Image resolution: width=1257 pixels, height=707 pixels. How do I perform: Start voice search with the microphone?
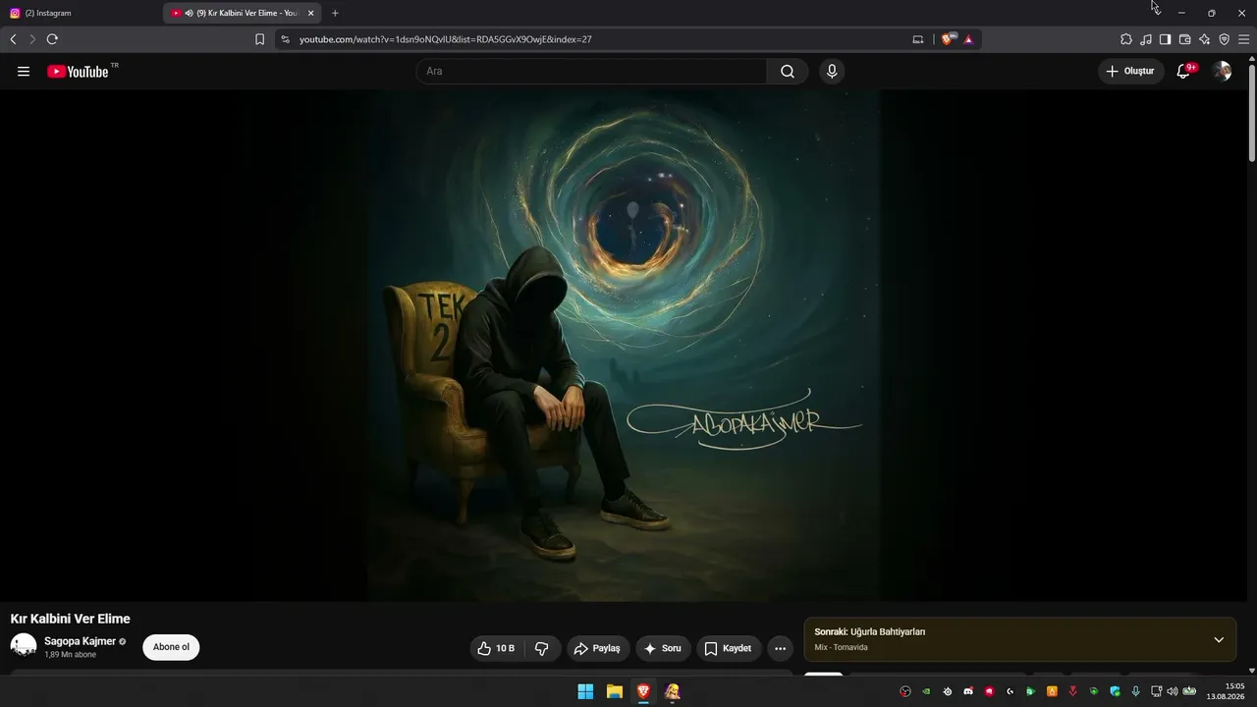(x=832, y=72)
